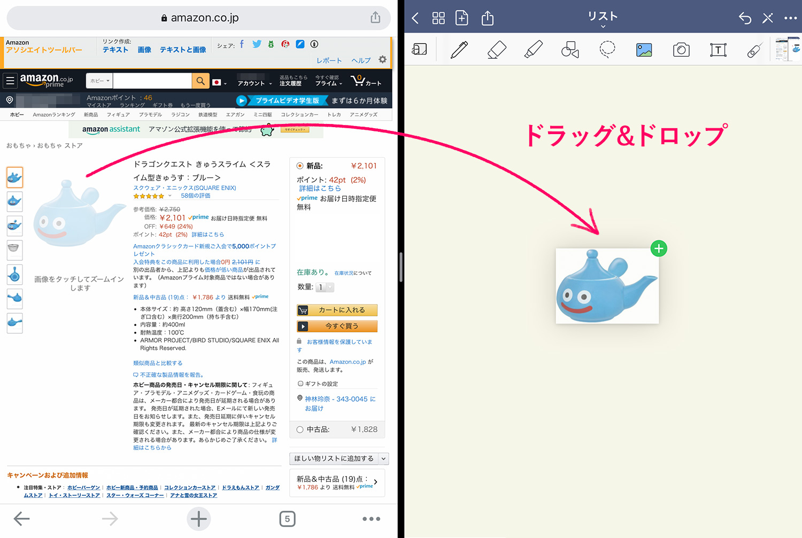Image resolution: width=802 pixels, height=538 pixels.
Task: Select the 新品 purchase option
Action: point(300,166)
